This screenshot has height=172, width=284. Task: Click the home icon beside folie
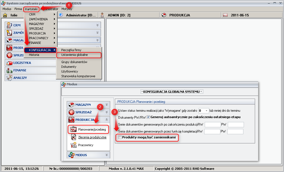pyautogui.click(x=5, y=15)
